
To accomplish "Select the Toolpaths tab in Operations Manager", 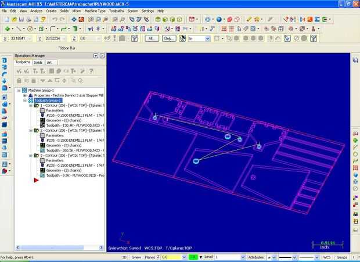I will (23, 62).
